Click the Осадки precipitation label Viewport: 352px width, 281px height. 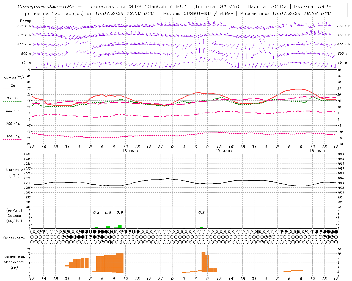pyautogui.click(x=14, y=216)
